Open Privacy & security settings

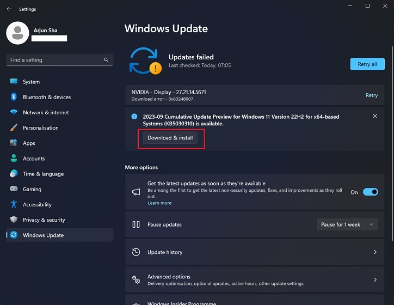[60, 219]
